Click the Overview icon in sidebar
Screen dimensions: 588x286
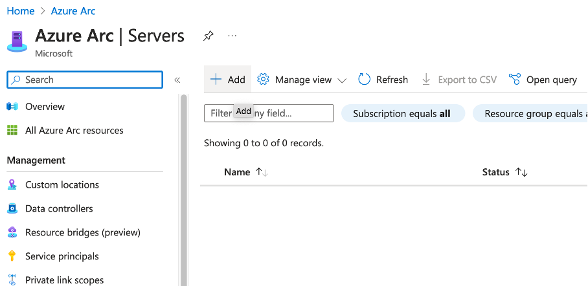coord(12,107)
